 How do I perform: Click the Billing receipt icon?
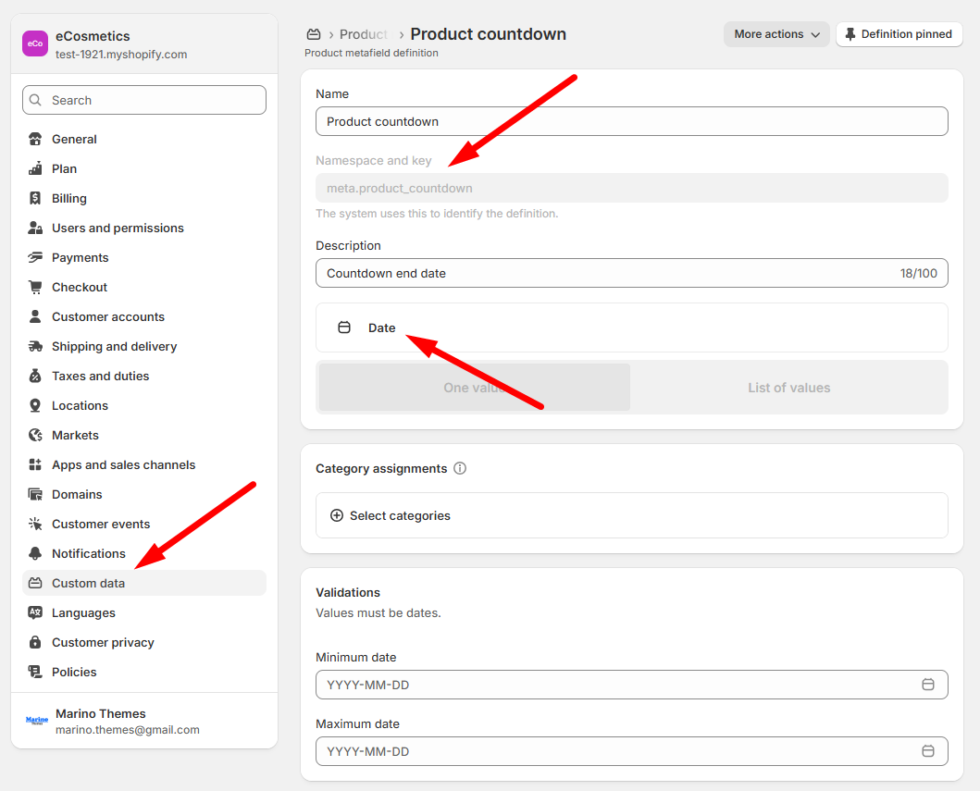[35, 198]
